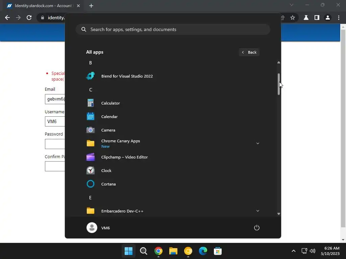Click the VM6 account name text
Viewport: 346px width, 259px height.
[x=105, y=228]
